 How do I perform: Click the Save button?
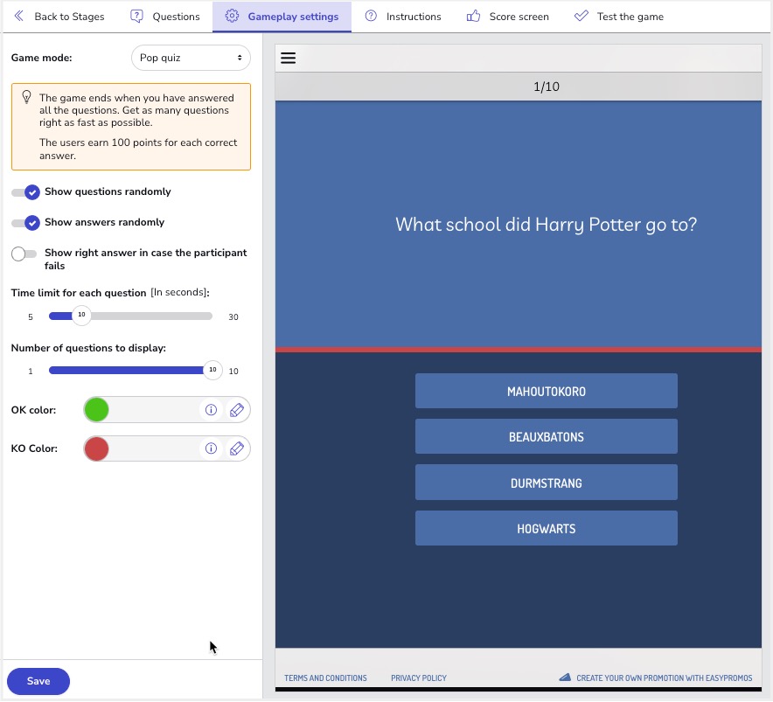38,681
